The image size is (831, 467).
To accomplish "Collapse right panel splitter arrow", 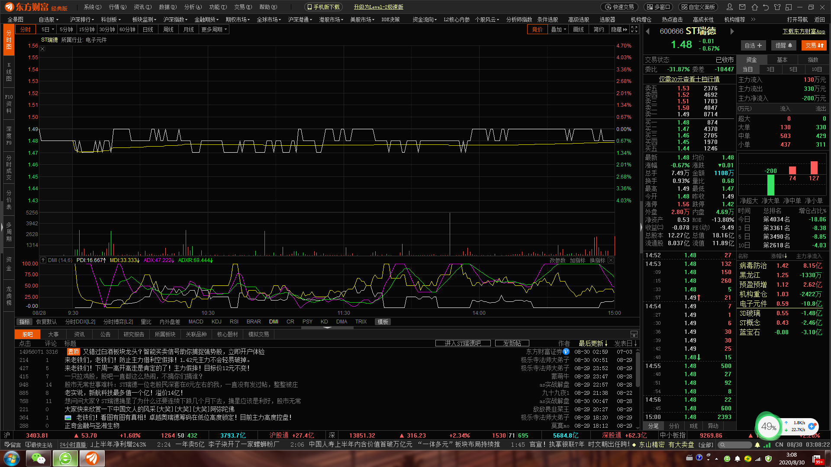I will tap(641, 226).
